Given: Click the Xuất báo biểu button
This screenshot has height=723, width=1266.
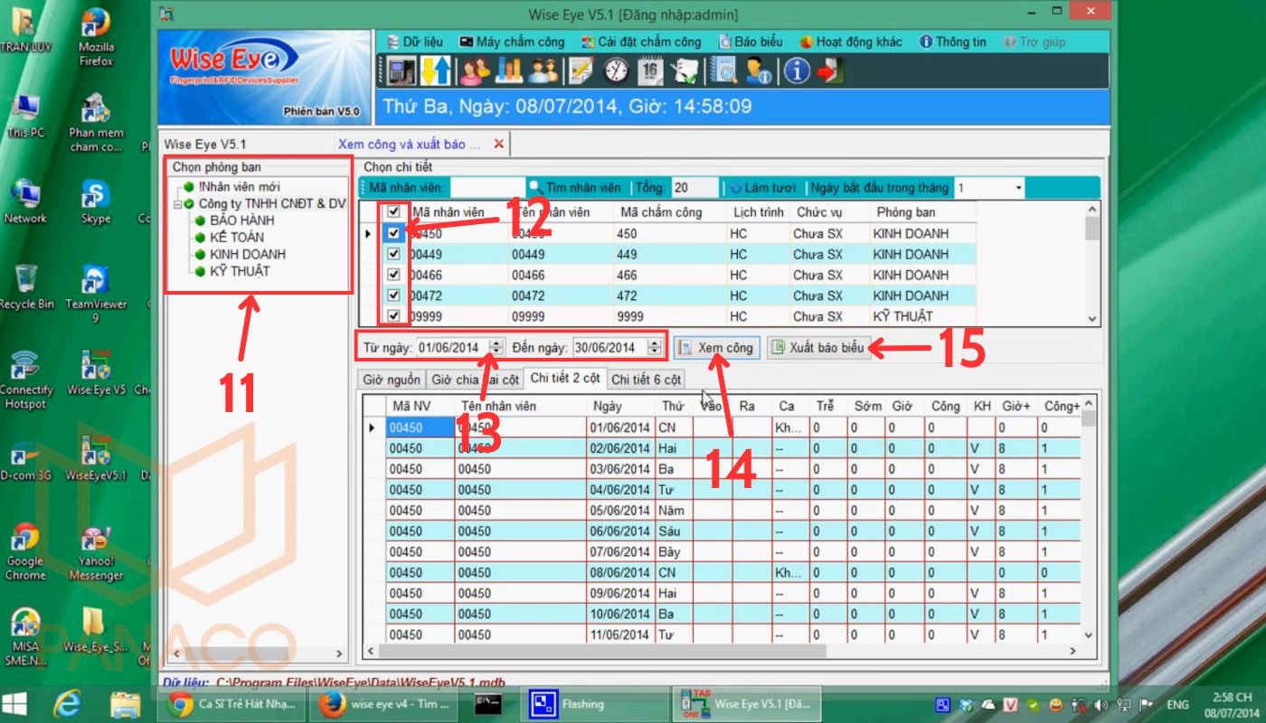Looking at the screenshot, I should click(x=819, y=348).
